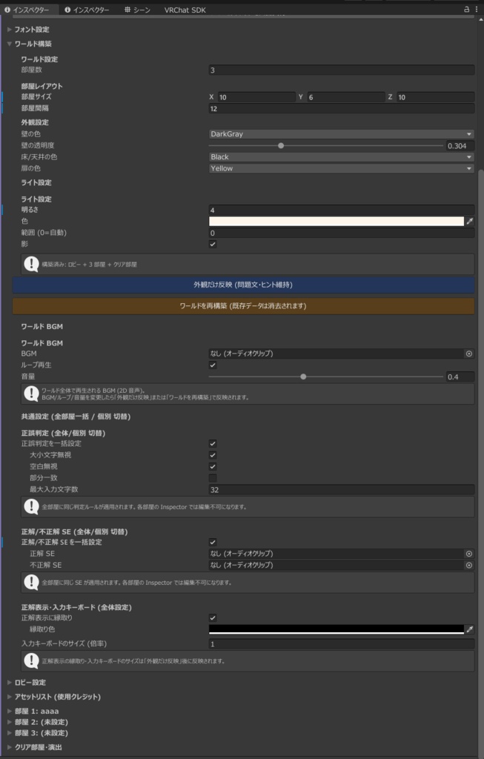Click the 不正解 SE audio clip field

click(x=337, y=566)
